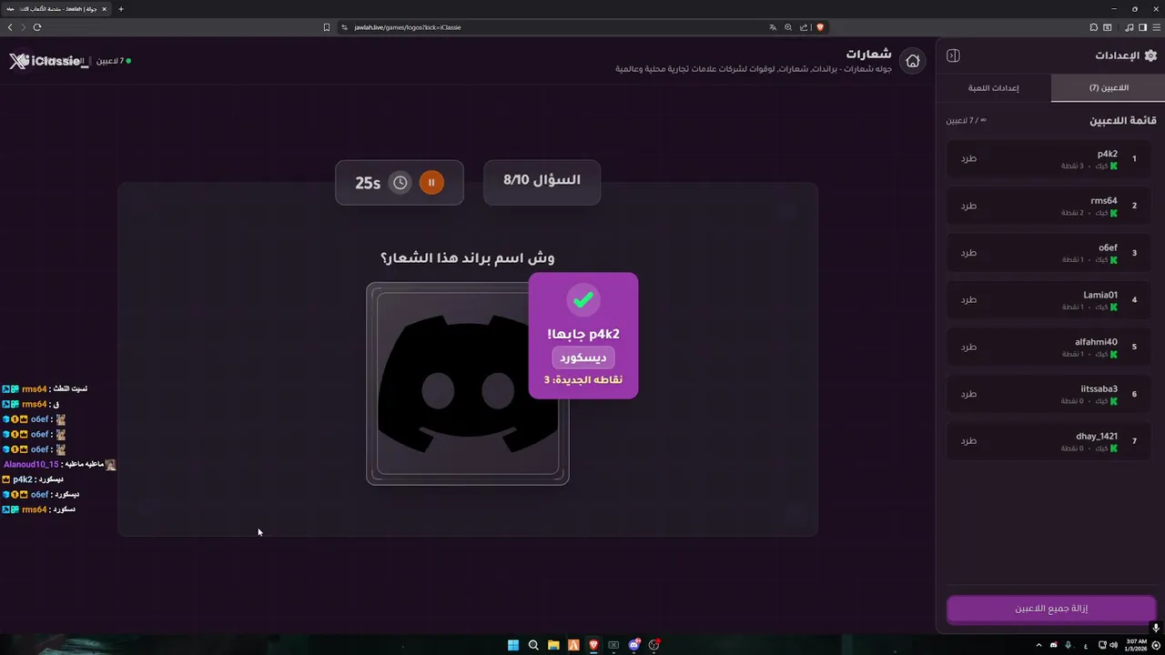
Task: Kick player p4k2 with طرد
Action: (968, 158)
